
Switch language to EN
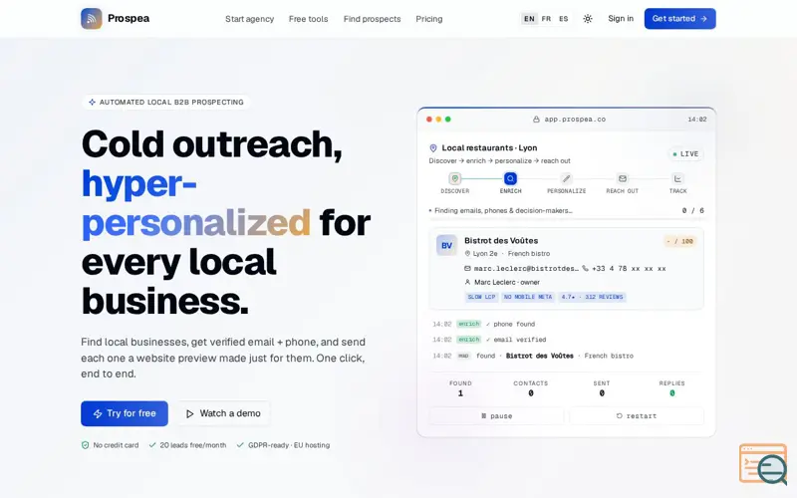pos(529,19)
